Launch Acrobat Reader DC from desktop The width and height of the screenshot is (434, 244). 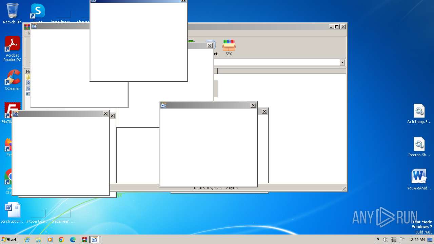pyautogui.click(x=12, y=49)
